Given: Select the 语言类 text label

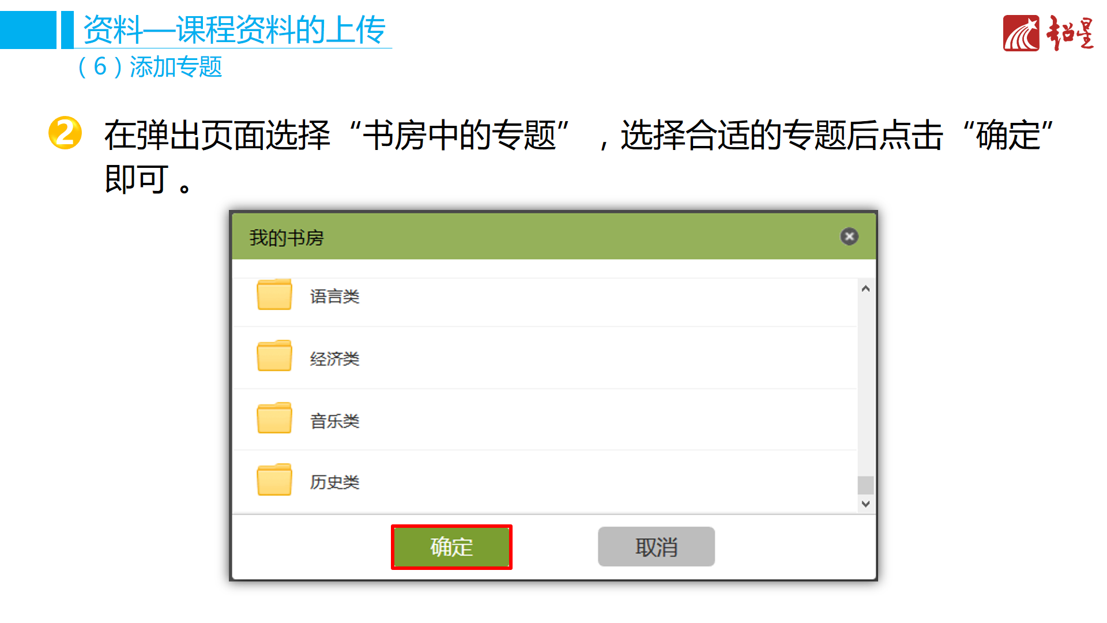Looking at the screenshot, I should [x=334, y=297].
